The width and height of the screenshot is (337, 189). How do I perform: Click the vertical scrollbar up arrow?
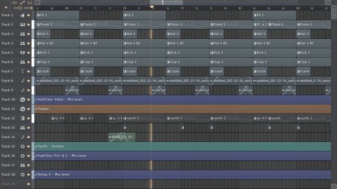pyautogui.click(x=334, y=8)
